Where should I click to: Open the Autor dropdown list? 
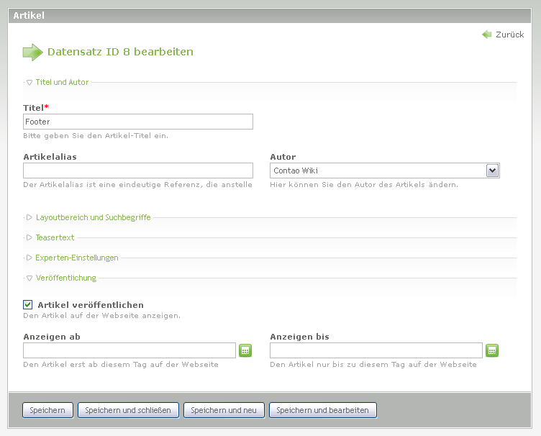[x=492, y=171]
